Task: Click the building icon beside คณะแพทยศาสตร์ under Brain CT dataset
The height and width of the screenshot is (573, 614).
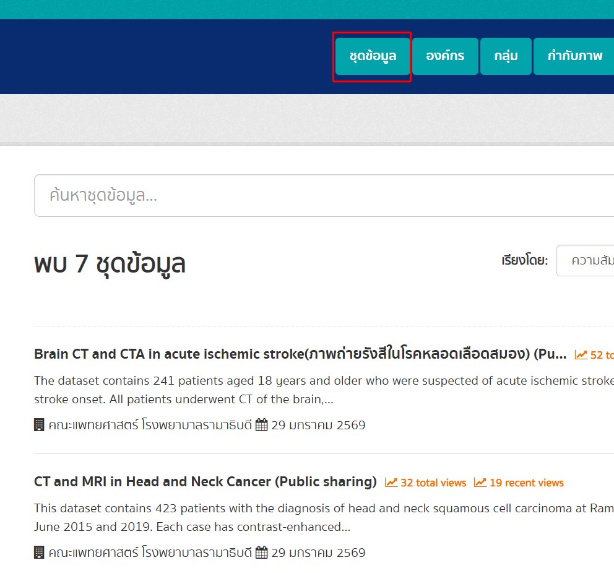Action: click(38, 425)
